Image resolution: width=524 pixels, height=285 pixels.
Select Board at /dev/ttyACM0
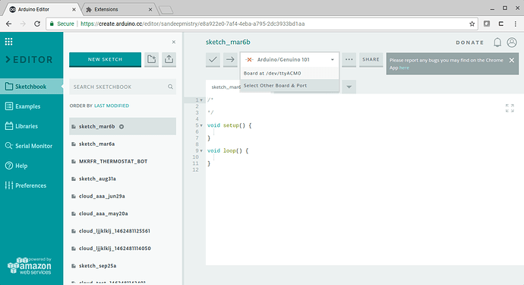289,73
